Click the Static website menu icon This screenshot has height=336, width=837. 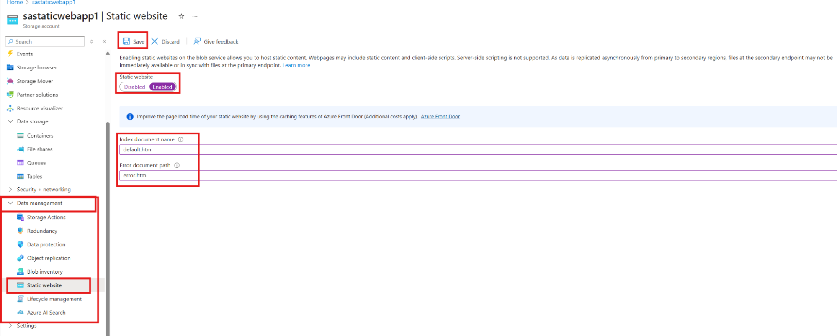21,285
